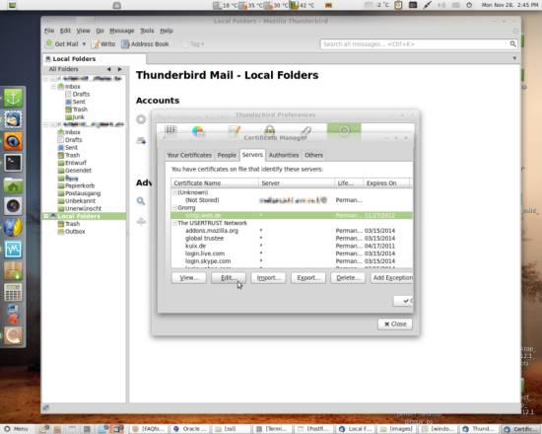Select login.live.com certificate
The height and width of the screenshot is (434, 542).
[292, 253]
